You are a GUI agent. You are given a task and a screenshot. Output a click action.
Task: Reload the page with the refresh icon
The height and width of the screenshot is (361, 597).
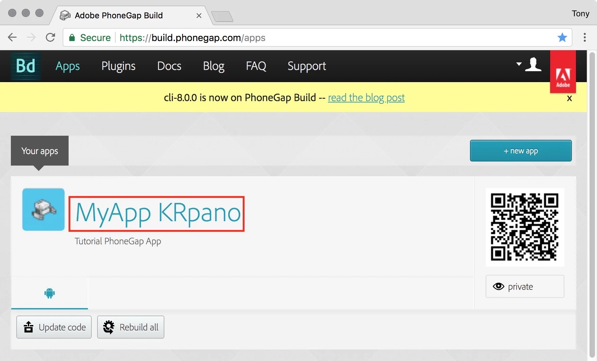coord(50,37)
